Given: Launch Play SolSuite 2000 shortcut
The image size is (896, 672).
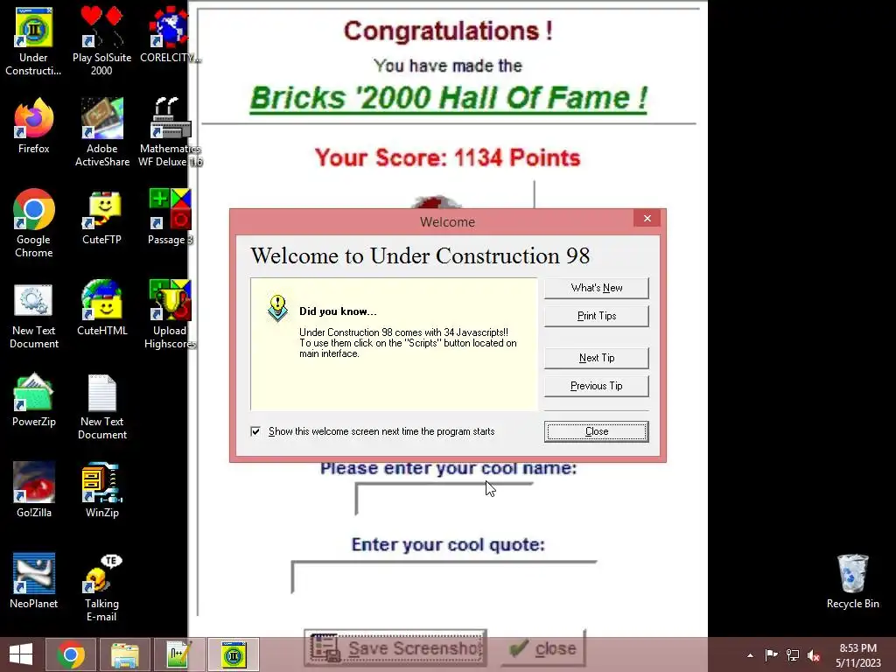Looking at the screenshot, I should [x=101, y=42].
